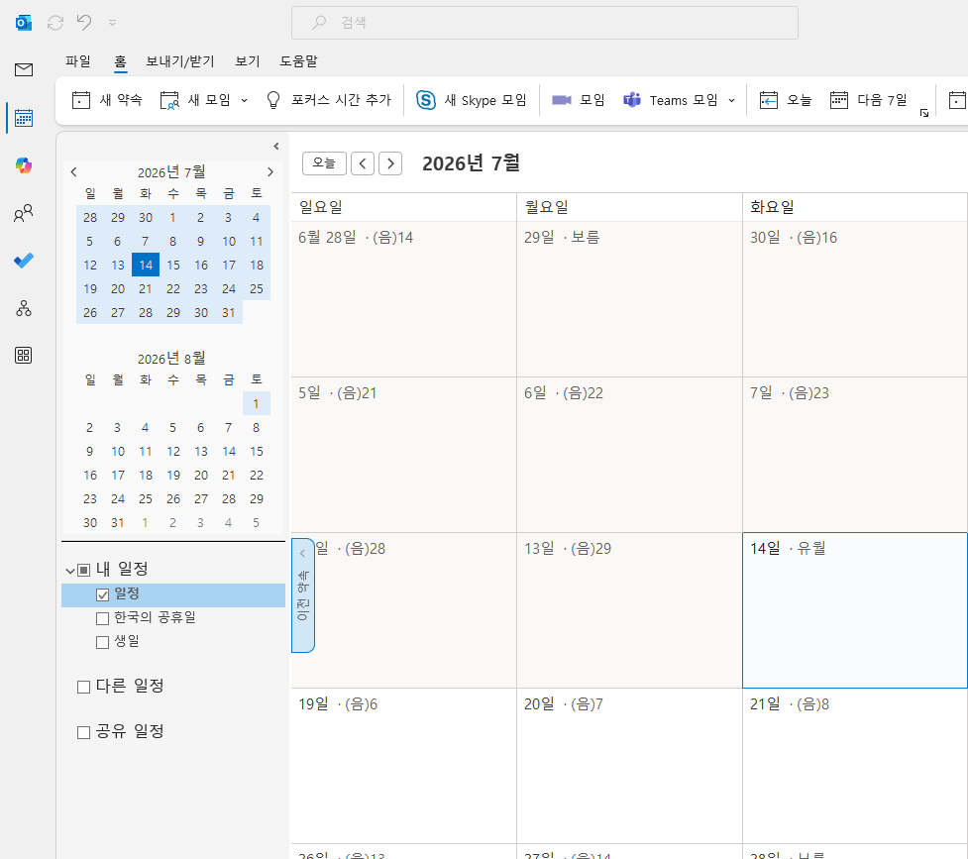Open the 도움말 ribbon tab
968x859 pixels.
(299, 61)
